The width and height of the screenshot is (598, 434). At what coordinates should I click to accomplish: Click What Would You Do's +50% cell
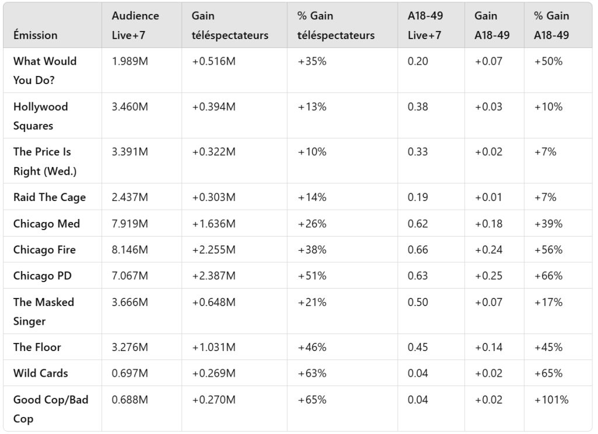(548, 61)
